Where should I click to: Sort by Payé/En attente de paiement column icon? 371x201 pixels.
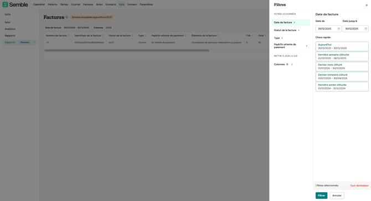(x=185, y=36)
